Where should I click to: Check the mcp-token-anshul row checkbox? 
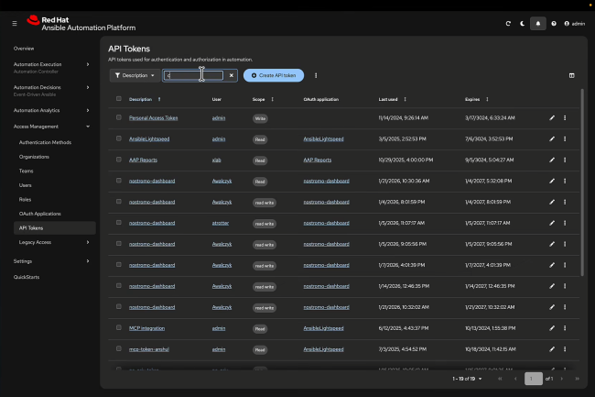119,348
